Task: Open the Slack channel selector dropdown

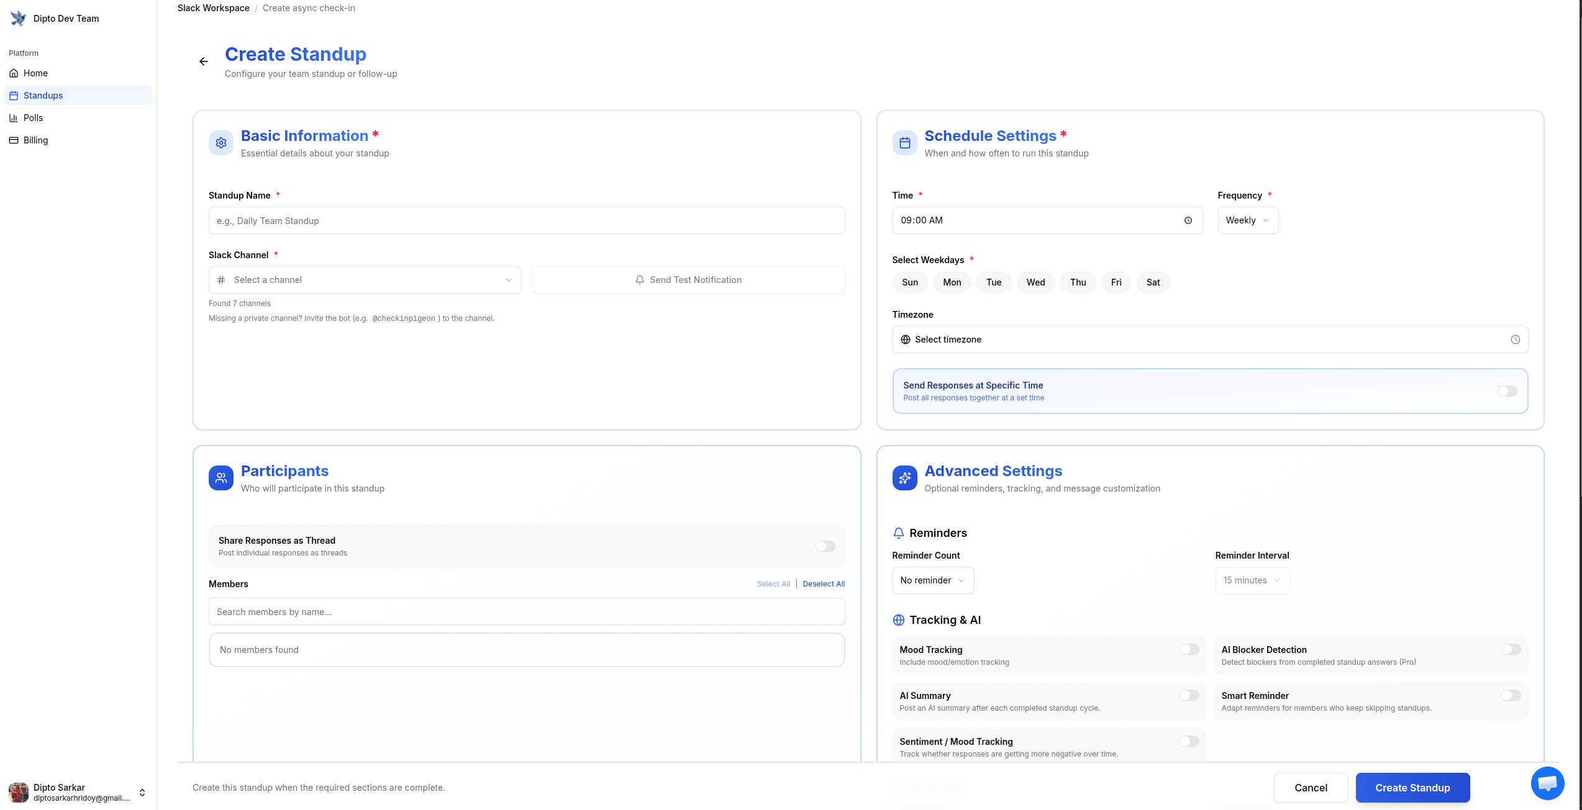Action: 365,280
